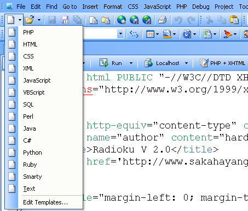Open the Find menu

51,7
